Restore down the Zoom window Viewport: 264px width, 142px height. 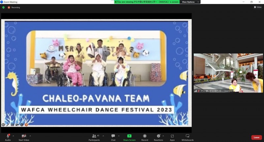pos(251,2)
